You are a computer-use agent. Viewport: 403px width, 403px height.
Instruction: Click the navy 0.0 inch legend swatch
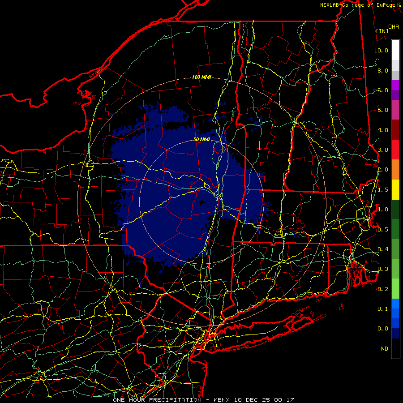pos(395,333)
